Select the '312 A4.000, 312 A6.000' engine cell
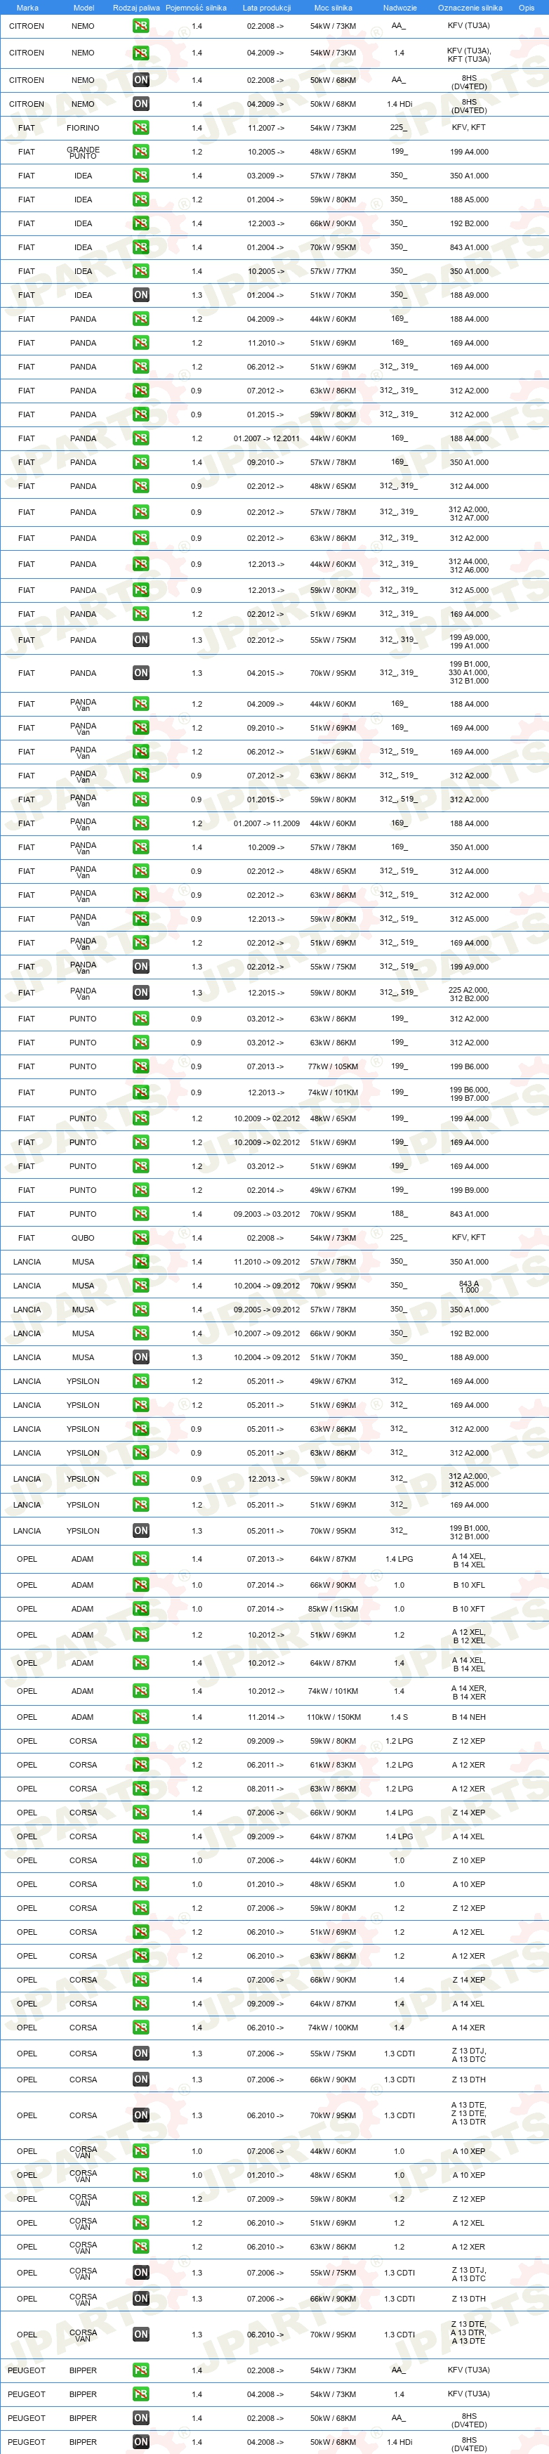 pos(469,565)
